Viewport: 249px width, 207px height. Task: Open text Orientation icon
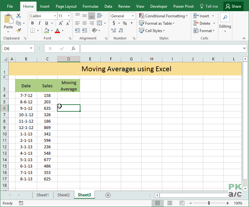(x=95, y=30)
